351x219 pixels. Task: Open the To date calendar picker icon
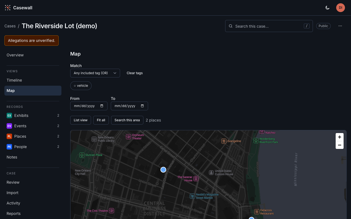tap(142, 106)
